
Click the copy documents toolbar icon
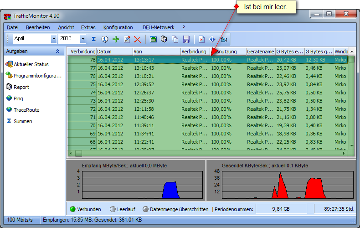tap(175, 39)
